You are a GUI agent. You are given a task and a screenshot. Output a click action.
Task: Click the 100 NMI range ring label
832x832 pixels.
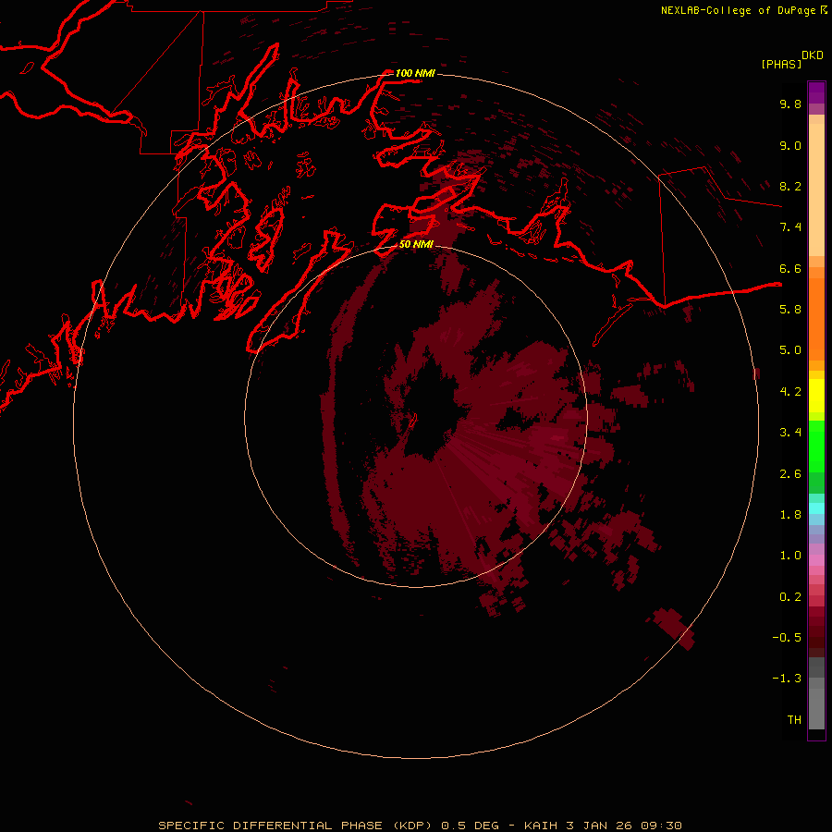point(415,73)
